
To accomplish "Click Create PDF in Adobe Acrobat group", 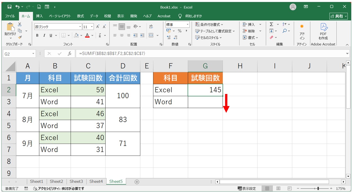I will (323, 32).
